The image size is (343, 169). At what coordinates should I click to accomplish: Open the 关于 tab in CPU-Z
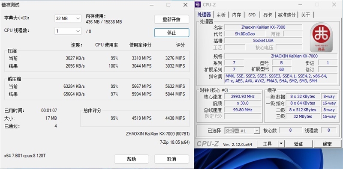point(306,15)
